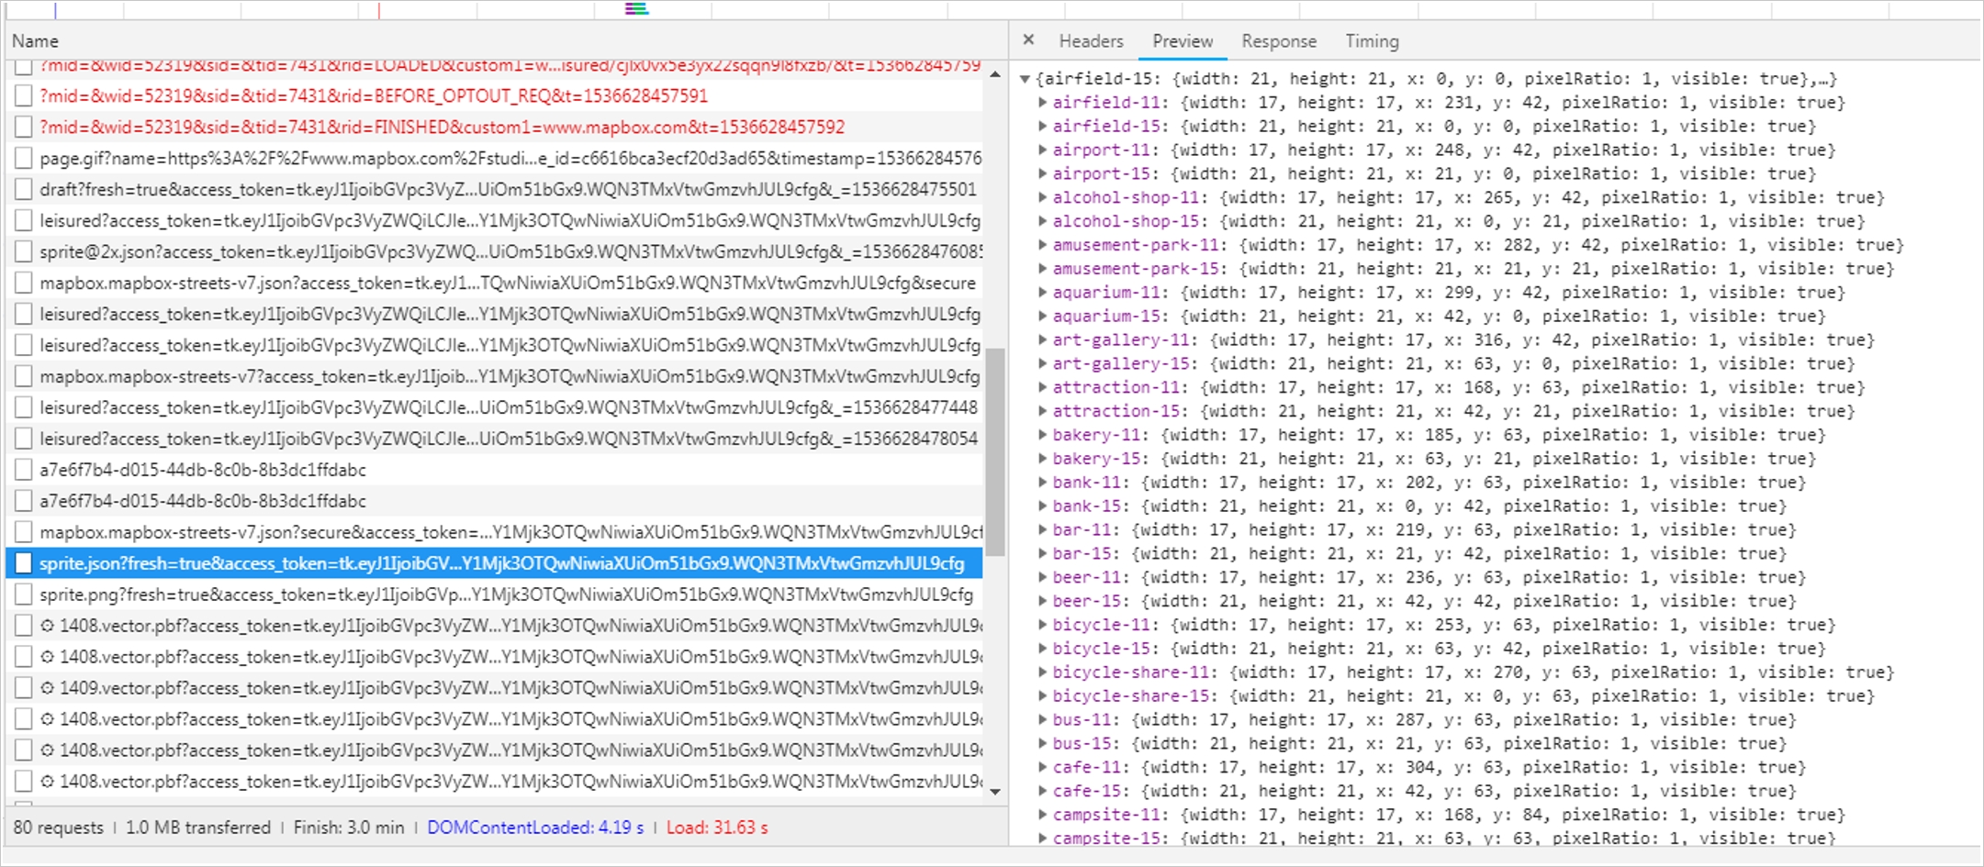Screen dimensions: 1984x867
Task: Expand the bakery-15 entry
Action: tap(1043, 459)
